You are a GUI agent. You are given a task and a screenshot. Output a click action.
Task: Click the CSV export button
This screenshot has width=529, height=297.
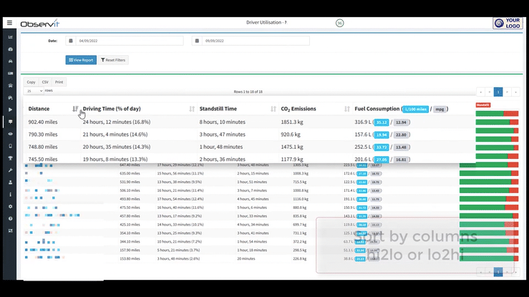pyautogui.click(x=45, y=82)
